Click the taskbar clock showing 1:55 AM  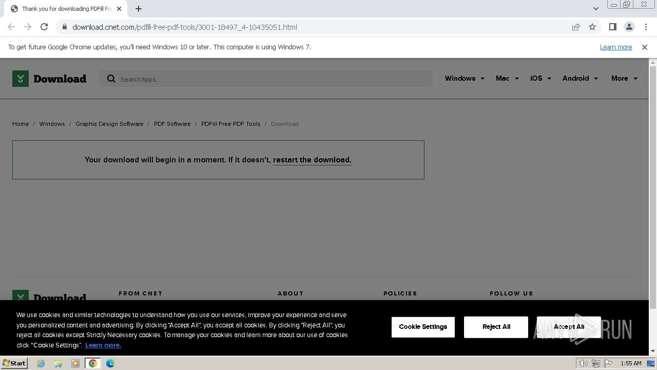pos(631,363)
